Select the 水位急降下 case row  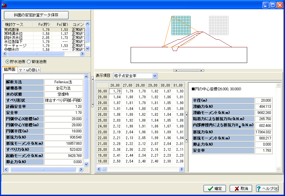pyautogui.click(x=44, y=42)
